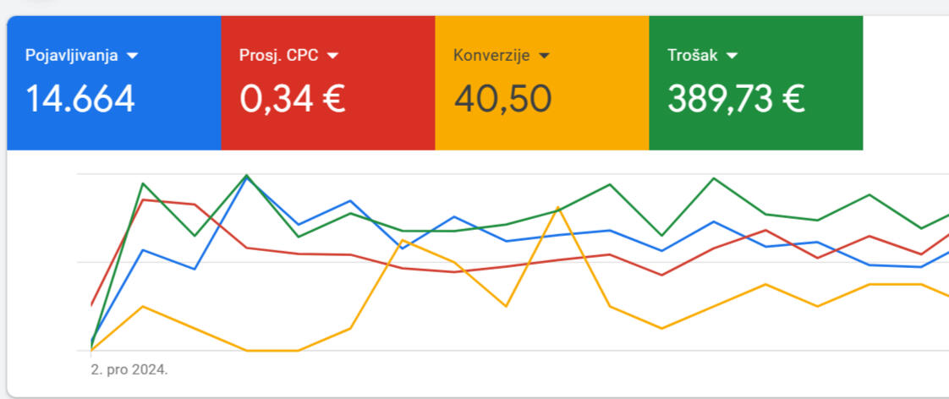This screenshot has width=949, height=399.
Task: Click the 2. pro 2024. date label
Action: 129,370
